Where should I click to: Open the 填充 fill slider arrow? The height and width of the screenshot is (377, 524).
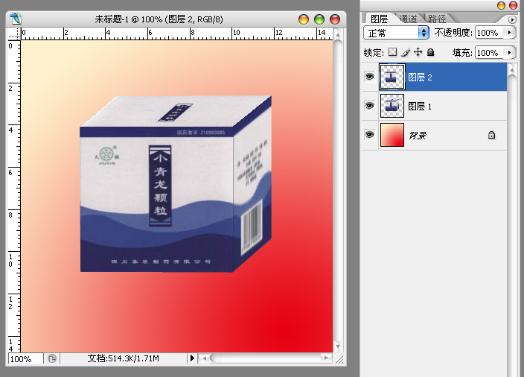pos(510,52)
